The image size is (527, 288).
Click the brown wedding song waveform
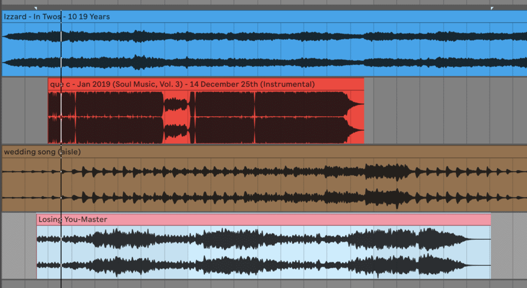click(x=264, y=185)
